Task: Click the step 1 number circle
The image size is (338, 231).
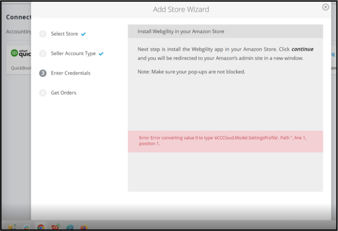Action: 43,34
